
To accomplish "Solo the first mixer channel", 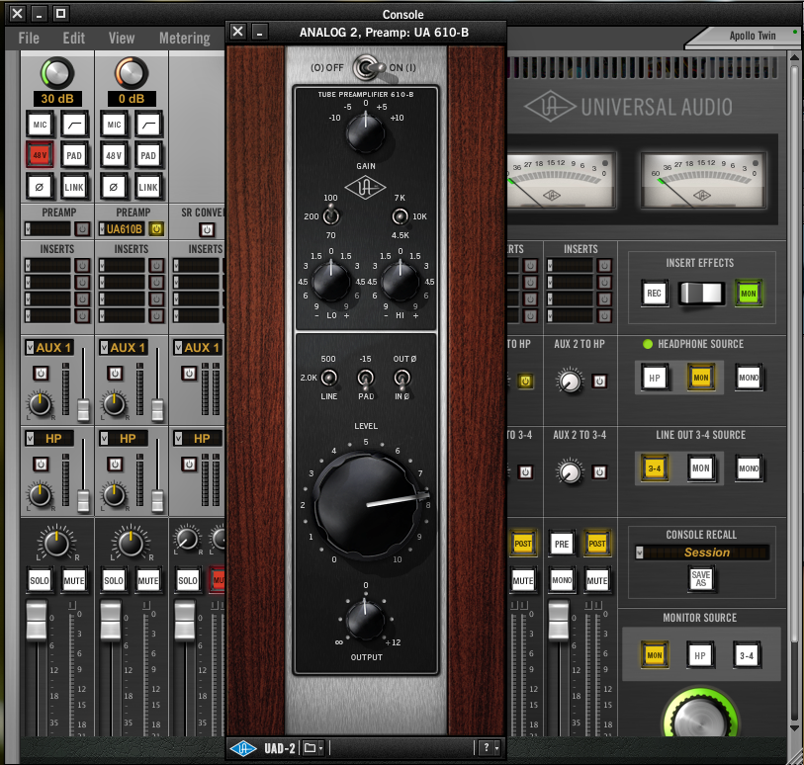I will coord(39,580).
